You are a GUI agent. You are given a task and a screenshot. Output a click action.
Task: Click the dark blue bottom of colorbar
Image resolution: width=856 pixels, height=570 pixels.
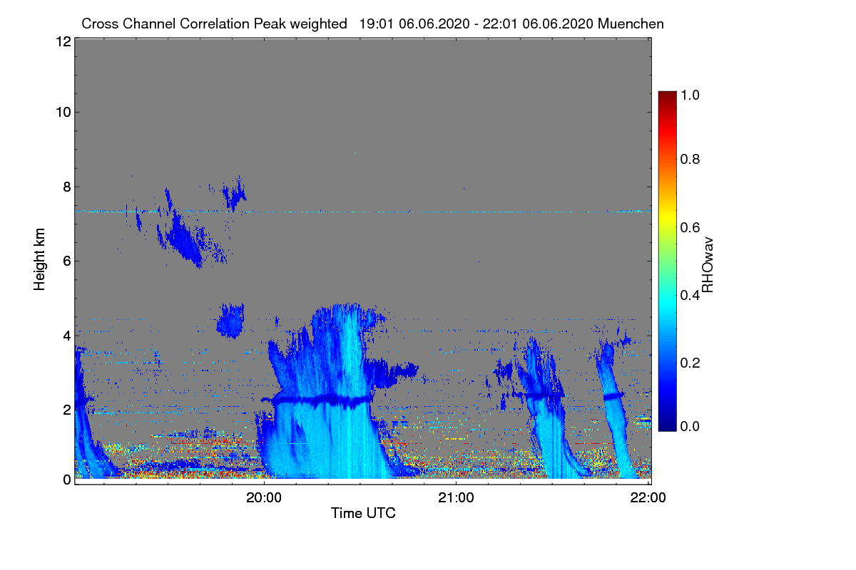[x=667, y=426]
